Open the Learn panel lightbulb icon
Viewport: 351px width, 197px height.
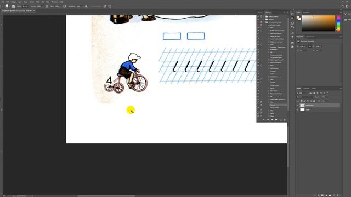pos(346,14)
